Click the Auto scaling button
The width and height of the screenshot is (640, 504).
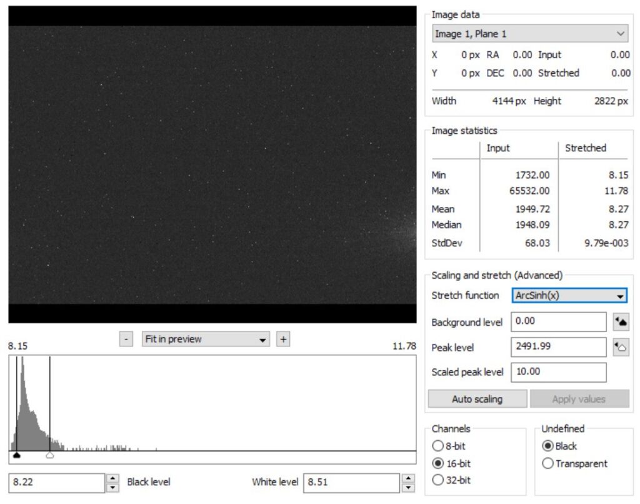point(477,399)
